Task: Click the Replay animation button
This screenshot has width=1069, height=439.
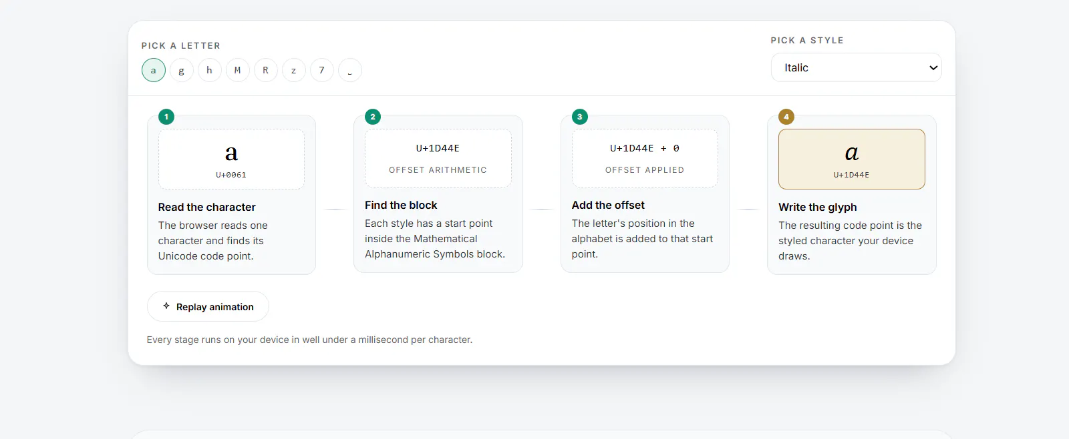Action: tap(208, 306)
